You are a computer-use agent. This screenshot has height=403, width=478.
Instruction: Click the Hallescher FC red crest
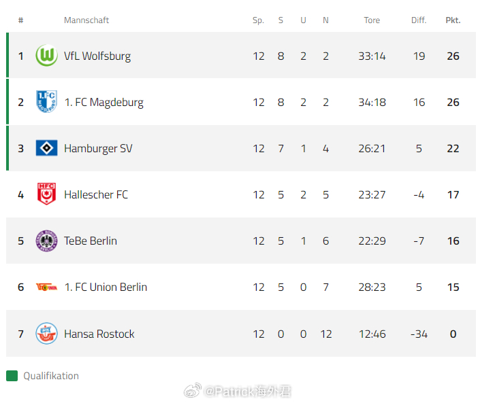click(x=46, y=194)
